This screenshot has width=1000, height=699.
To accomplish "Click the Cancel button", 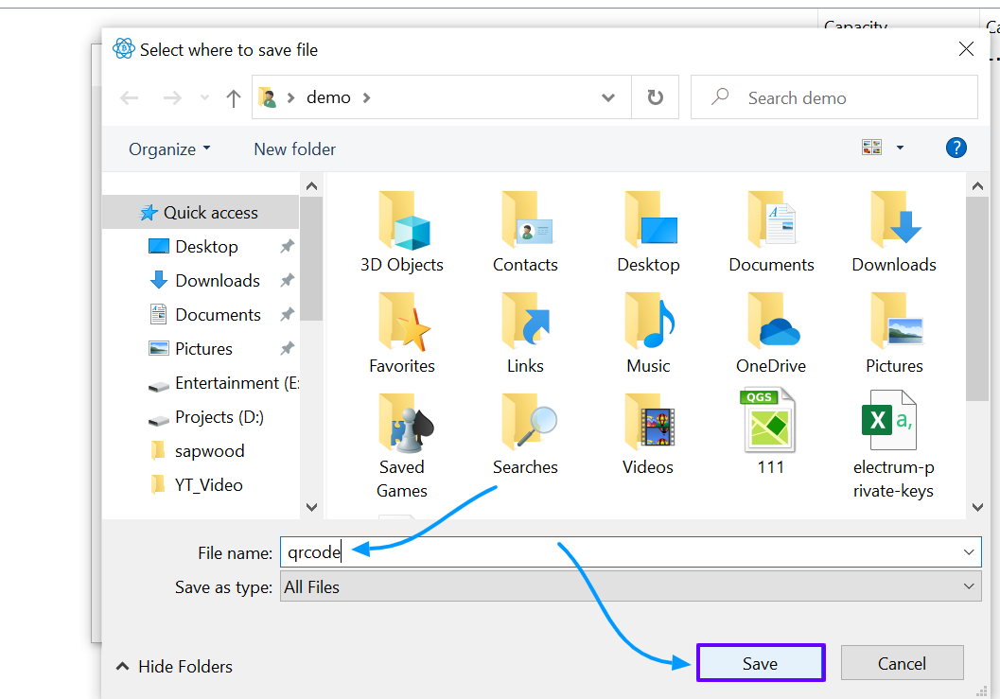I will (x=902, y=663).
